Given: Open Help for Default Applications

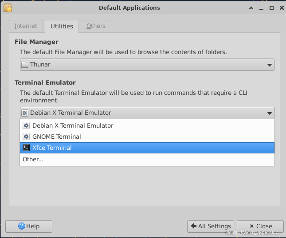Looking at the screenshot, I should pos(29,226).
